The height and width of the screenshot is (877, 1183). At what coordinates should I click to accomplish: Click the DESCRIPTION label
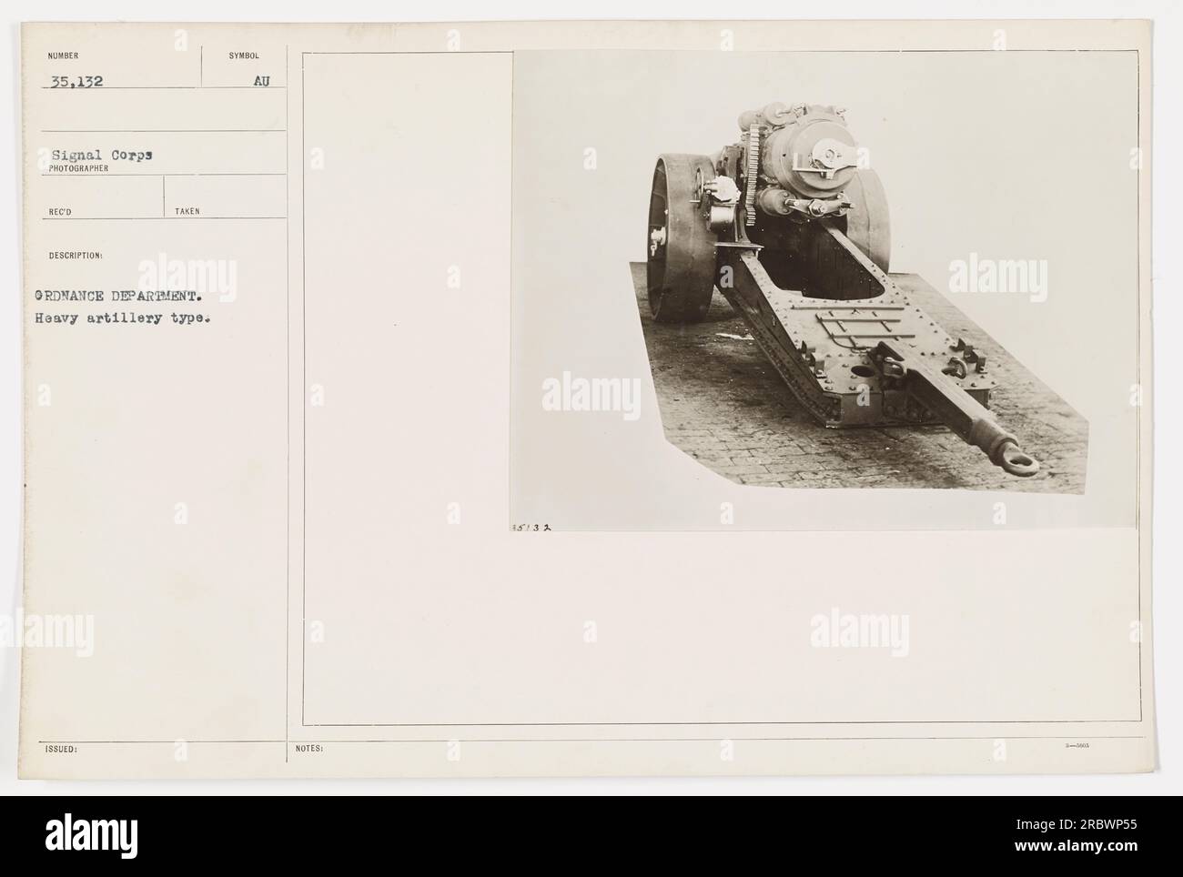pyautogui.click(x=76, y=256)
